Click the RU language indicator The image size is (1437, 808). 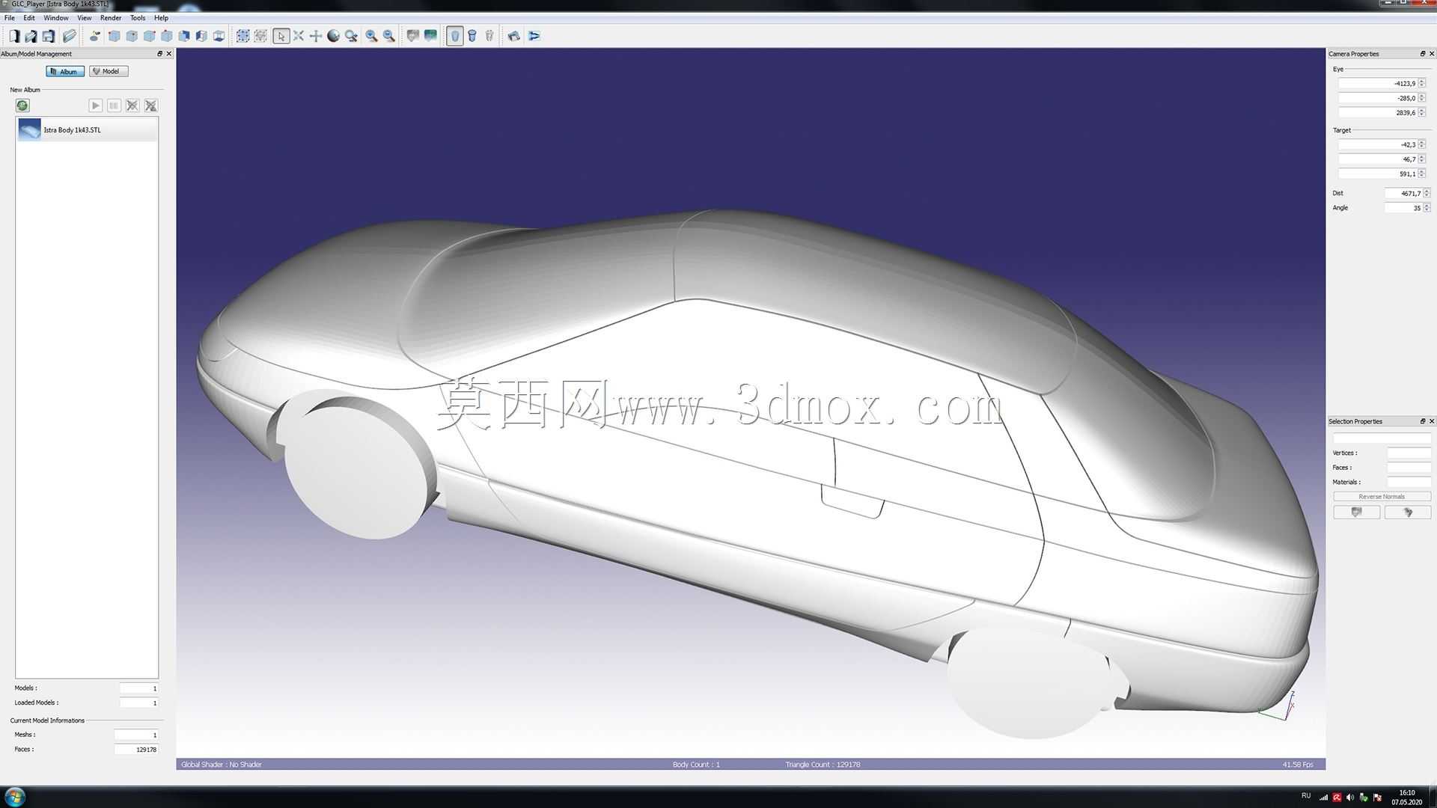pyautogui.click(x=1306, y=795)
